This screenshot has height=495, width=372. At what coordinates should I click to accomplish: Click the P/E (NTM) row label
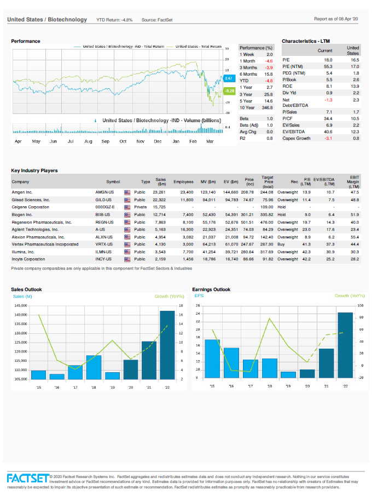tap(293, 67)
